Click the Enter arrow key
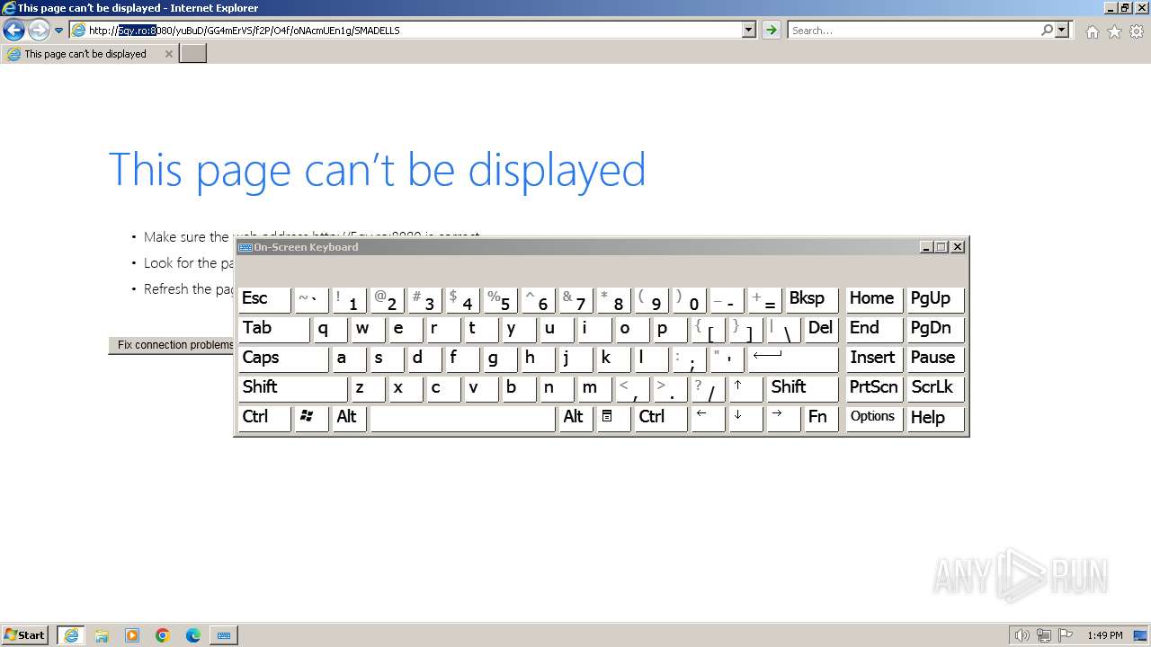 coord(793,359)
